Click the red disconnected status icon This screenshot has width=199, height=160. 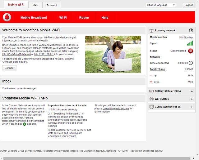(x=190, y=51)
